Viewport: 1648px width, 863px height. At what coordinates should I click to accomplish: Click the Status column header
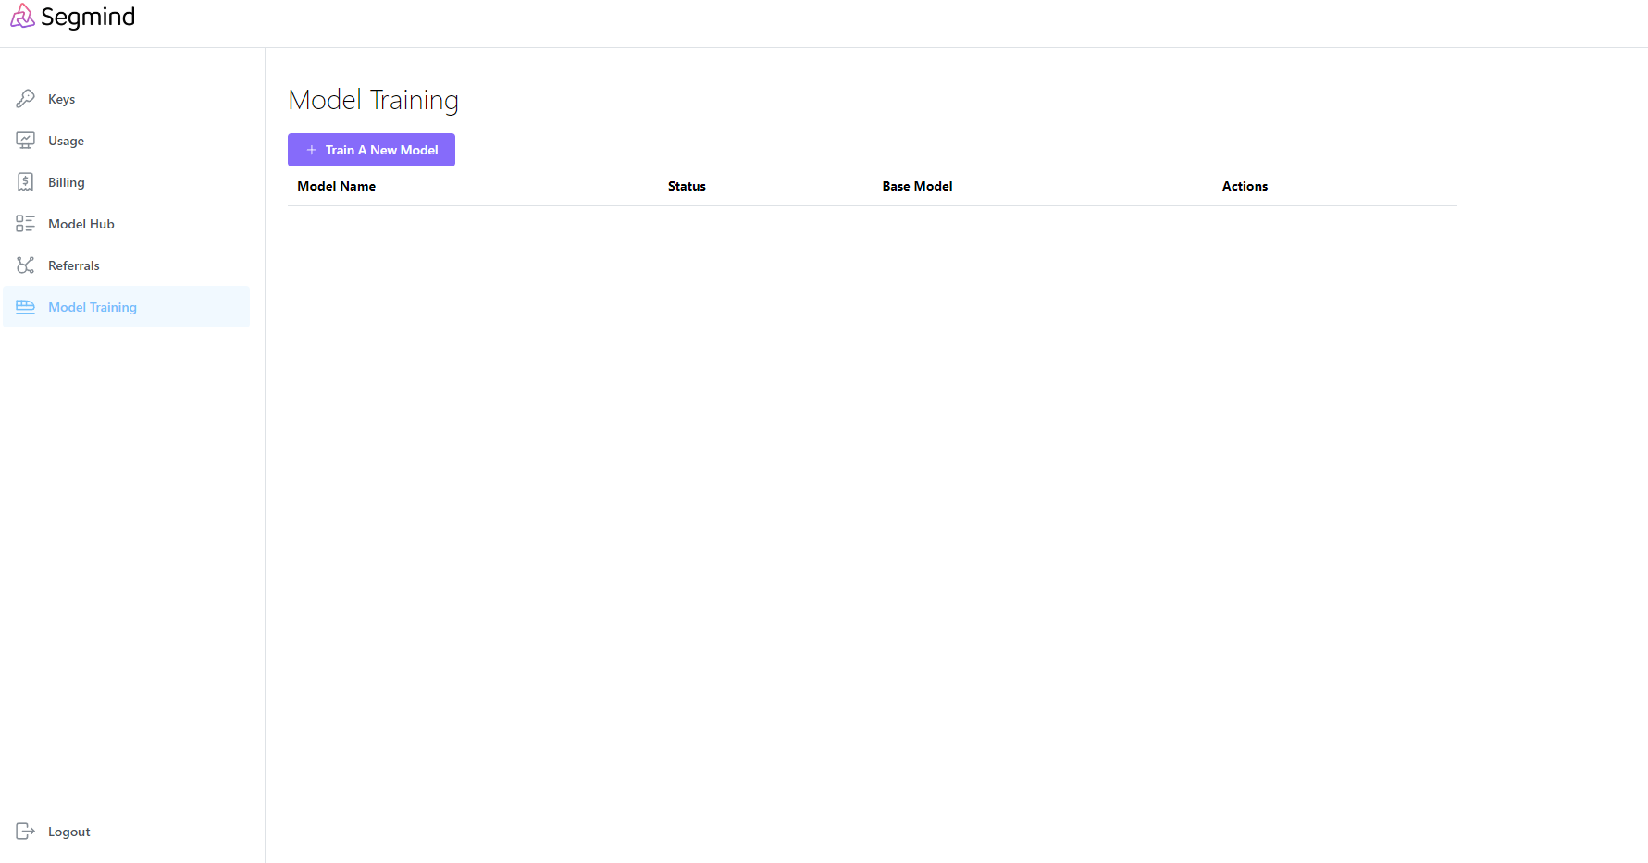687,186
